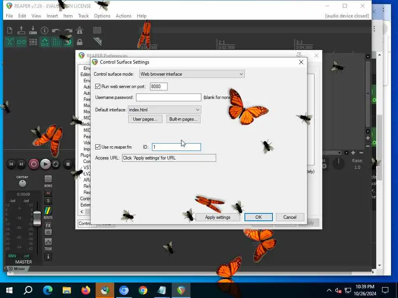Open Control surface mode dropdown
The image size is (398, 298).
(x=192, y=74)
